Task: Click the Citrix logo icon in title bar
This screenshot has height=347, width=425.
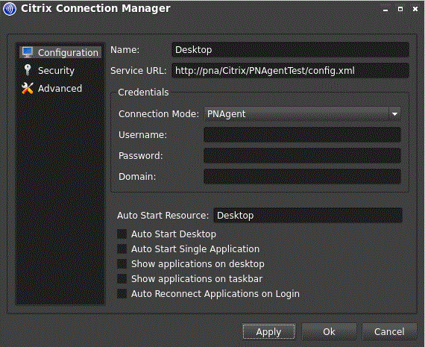Action: [x=10, y=9]
